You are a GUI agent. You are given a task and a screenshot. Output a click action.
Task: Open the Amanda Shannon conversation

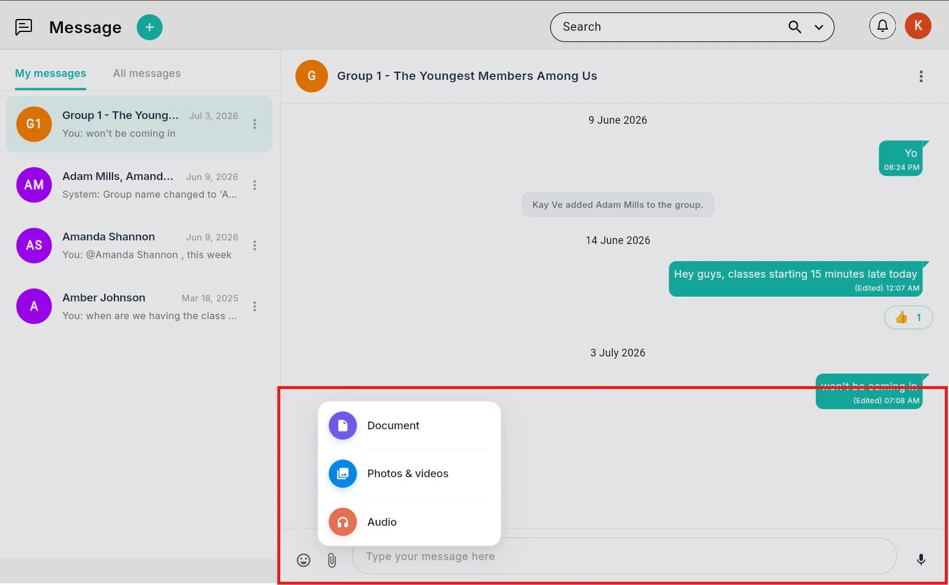pos(139,245)
